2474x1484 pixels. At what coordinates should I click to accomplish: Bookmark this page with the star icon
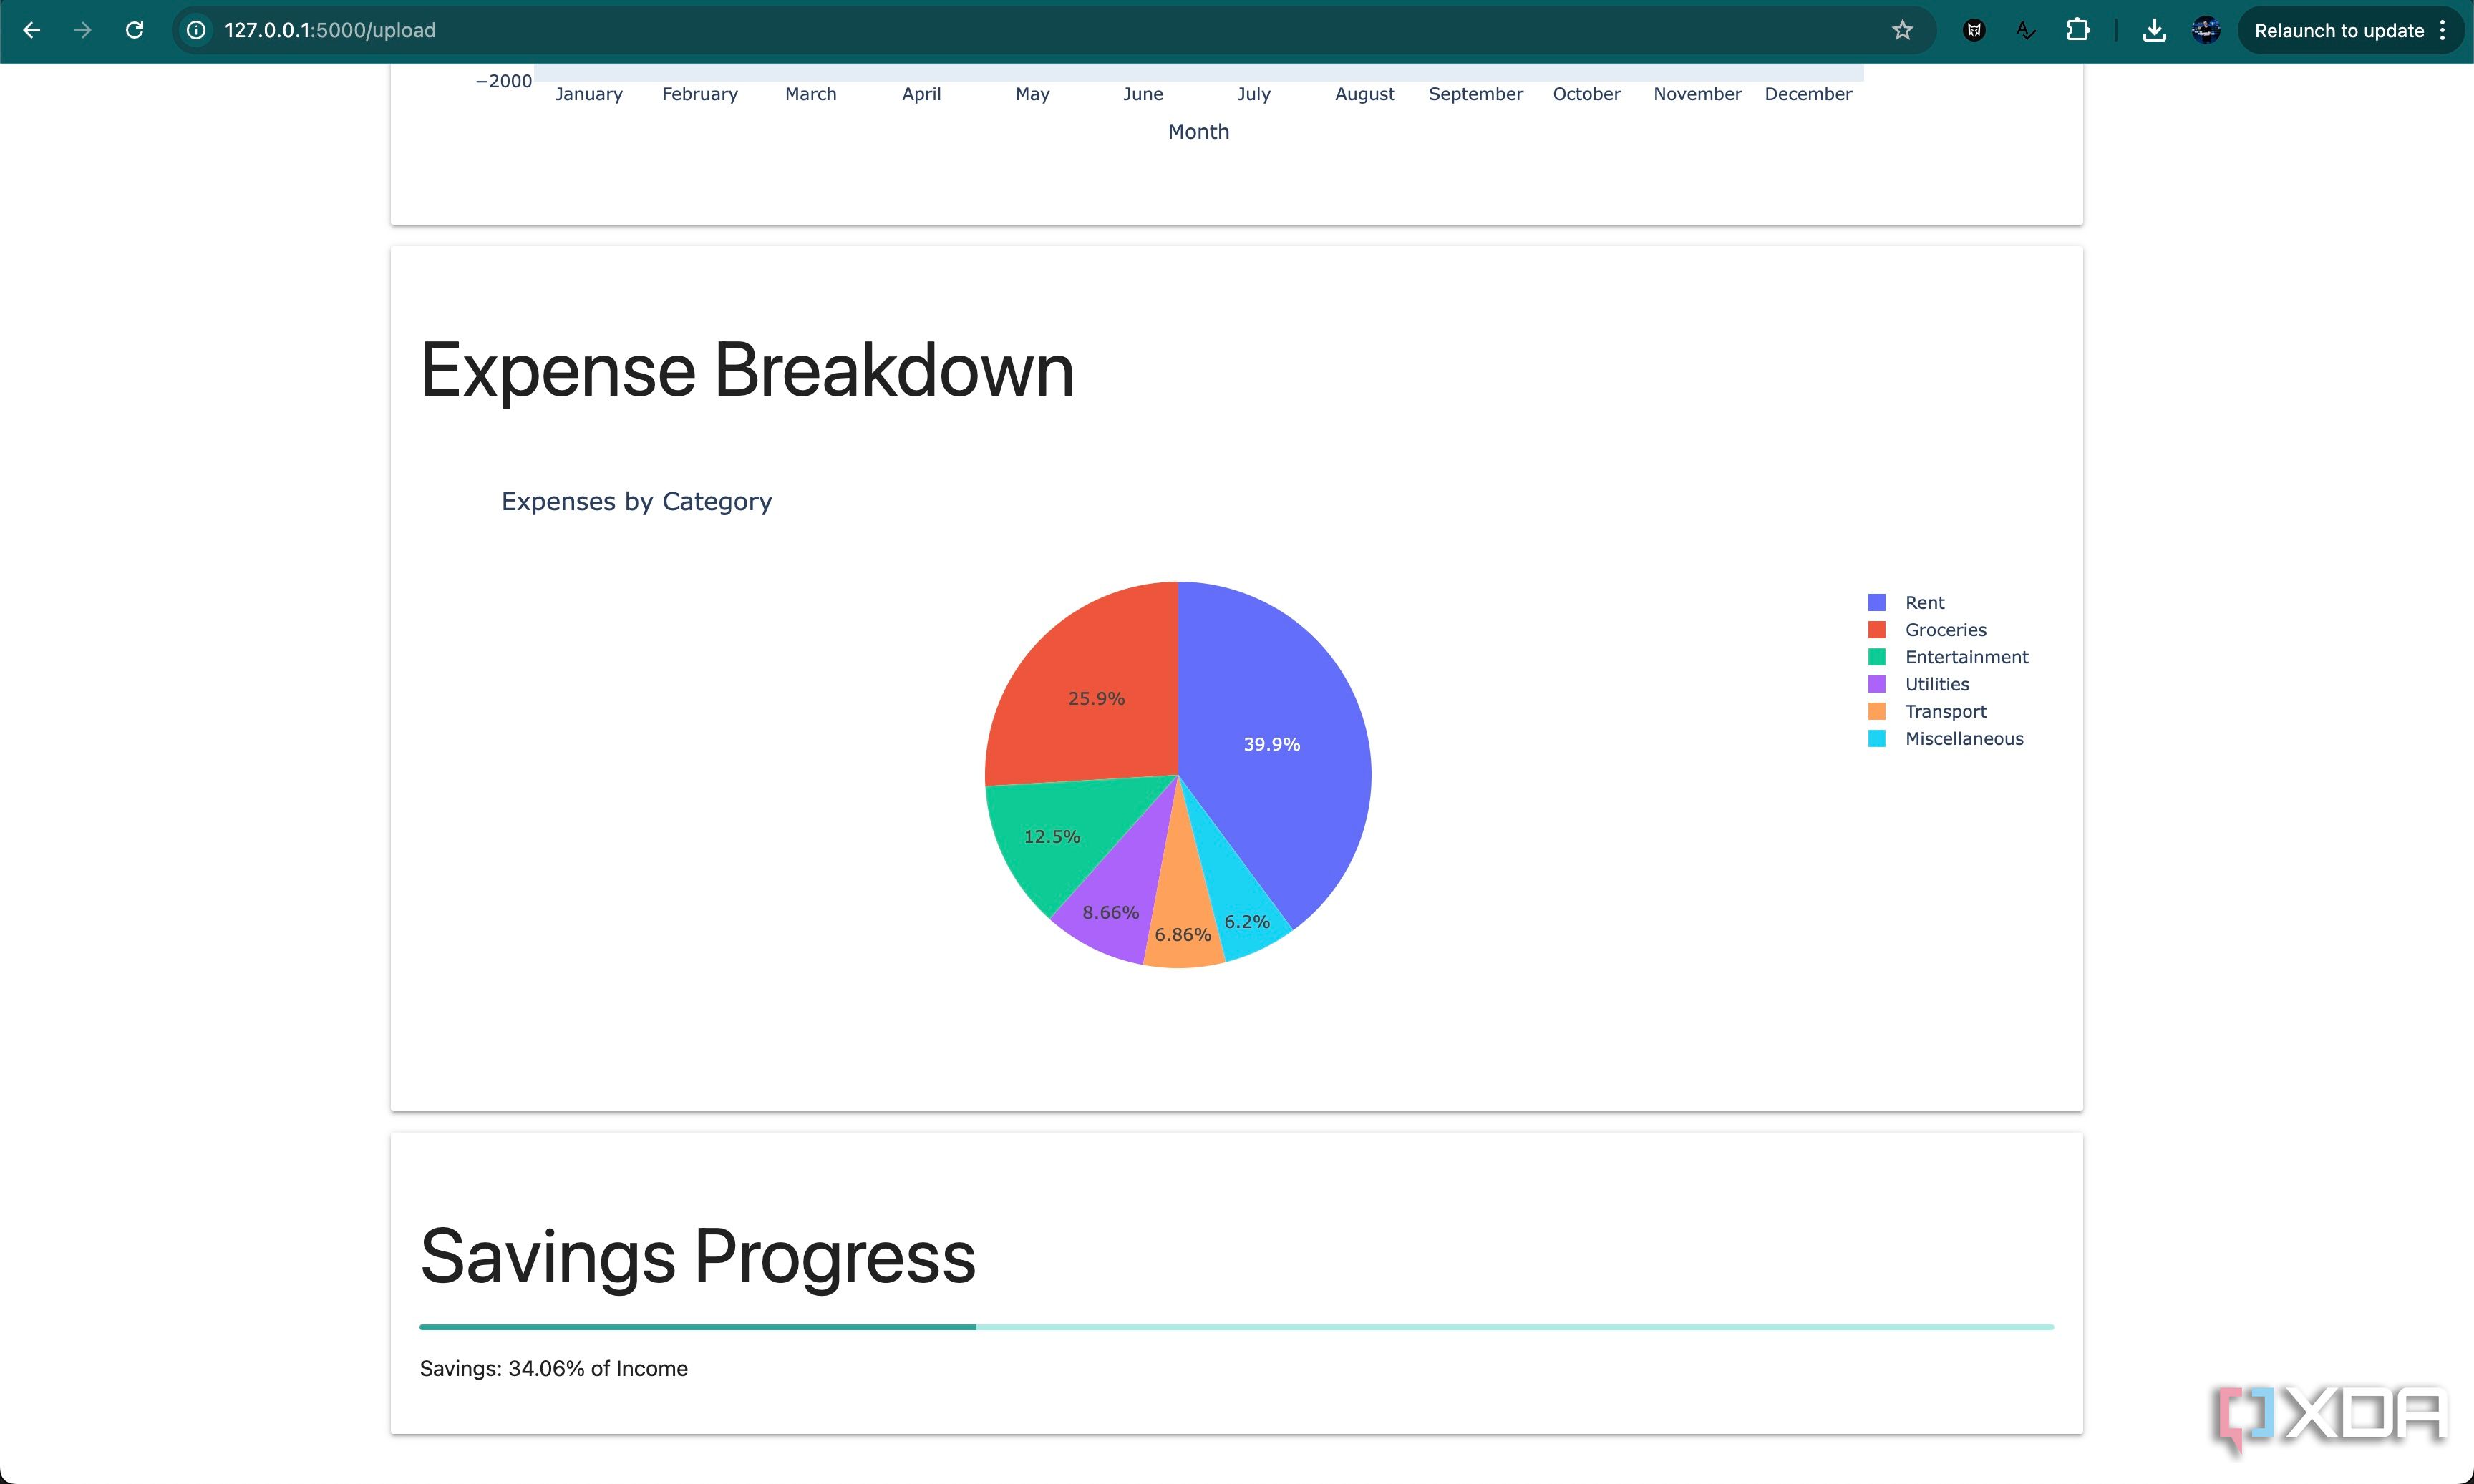click(1902, 30)
